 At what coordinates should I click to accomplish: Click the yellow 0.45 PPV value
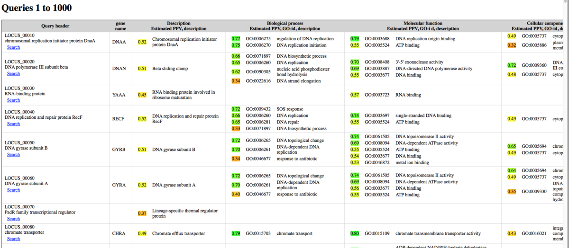tap(142, 95)
